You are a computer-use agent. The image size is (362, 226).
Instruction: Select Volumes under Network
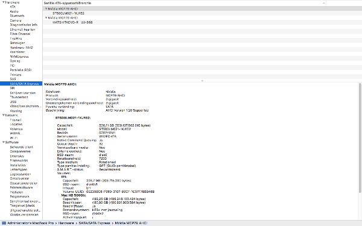16,129
